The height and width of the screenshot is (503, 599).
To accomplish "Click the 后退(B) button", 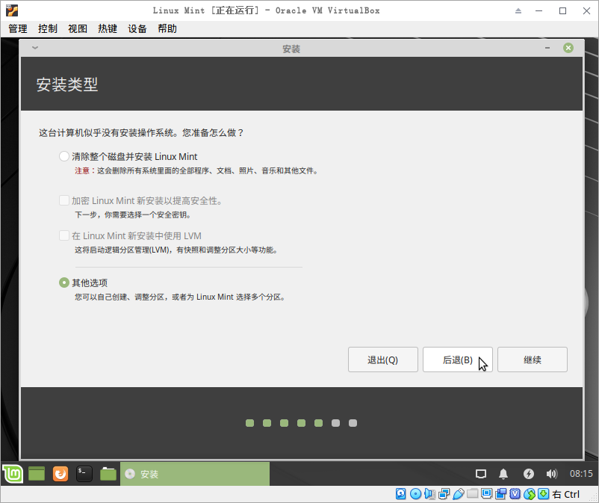I will (457, 359).
